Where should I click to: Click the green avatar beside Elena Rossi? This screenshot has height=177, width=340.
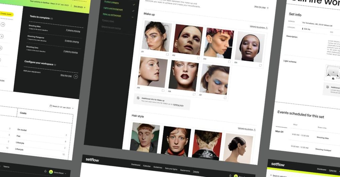click(51, 172)
